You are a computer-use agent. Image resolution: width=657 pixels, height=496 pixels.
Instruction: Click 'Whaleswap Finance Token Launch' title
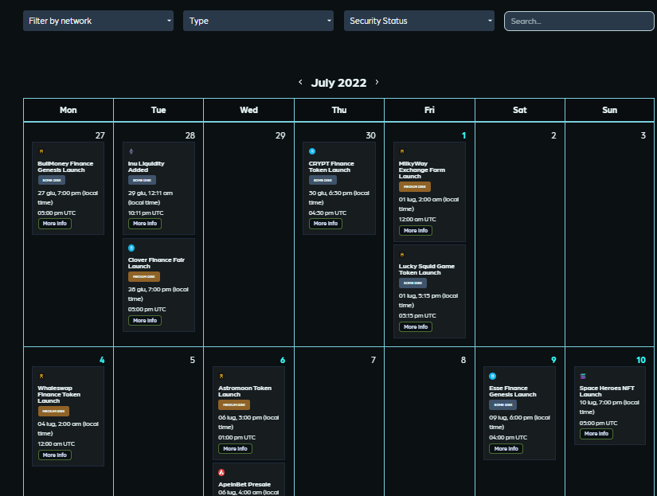click(59, 395)
